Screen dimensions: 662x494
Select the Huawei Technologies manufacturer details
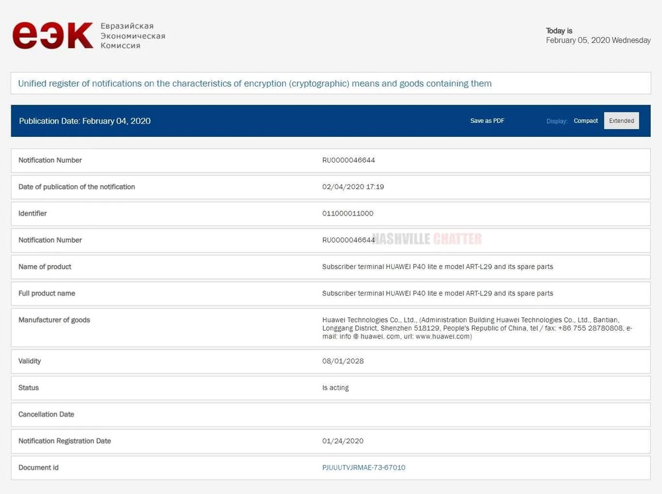477,328
